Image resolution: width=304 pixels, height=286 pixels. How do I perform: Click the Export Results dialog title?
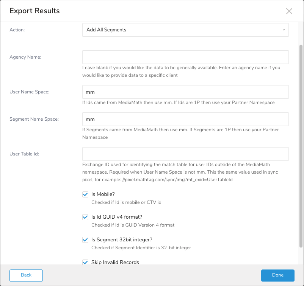click(x=34, y=11)
